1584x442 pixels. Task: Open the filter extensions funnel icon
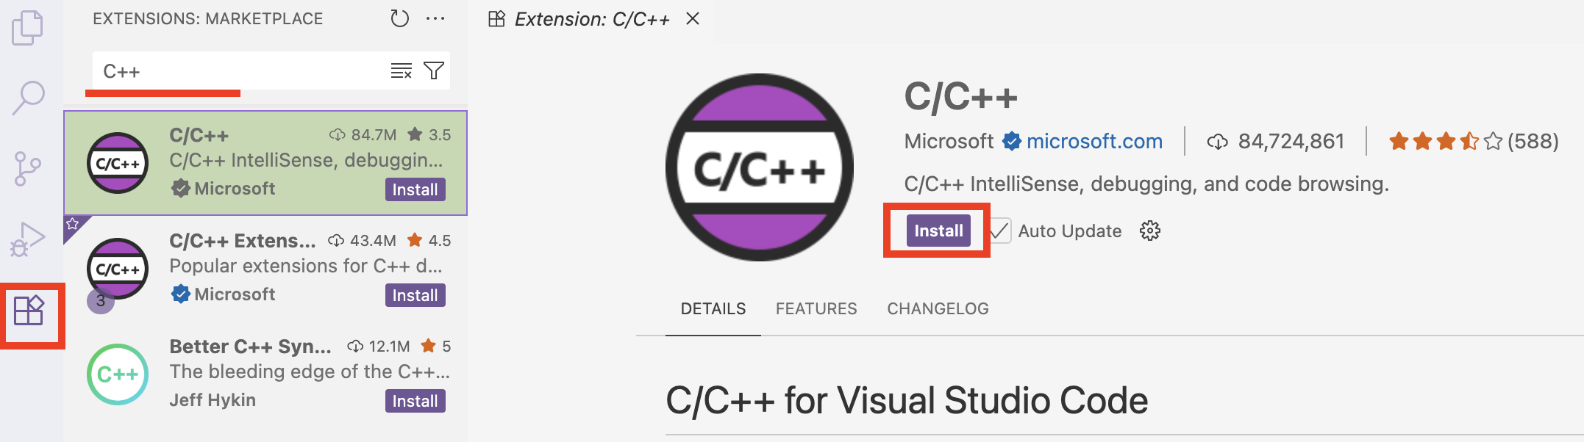click(434, 70)
